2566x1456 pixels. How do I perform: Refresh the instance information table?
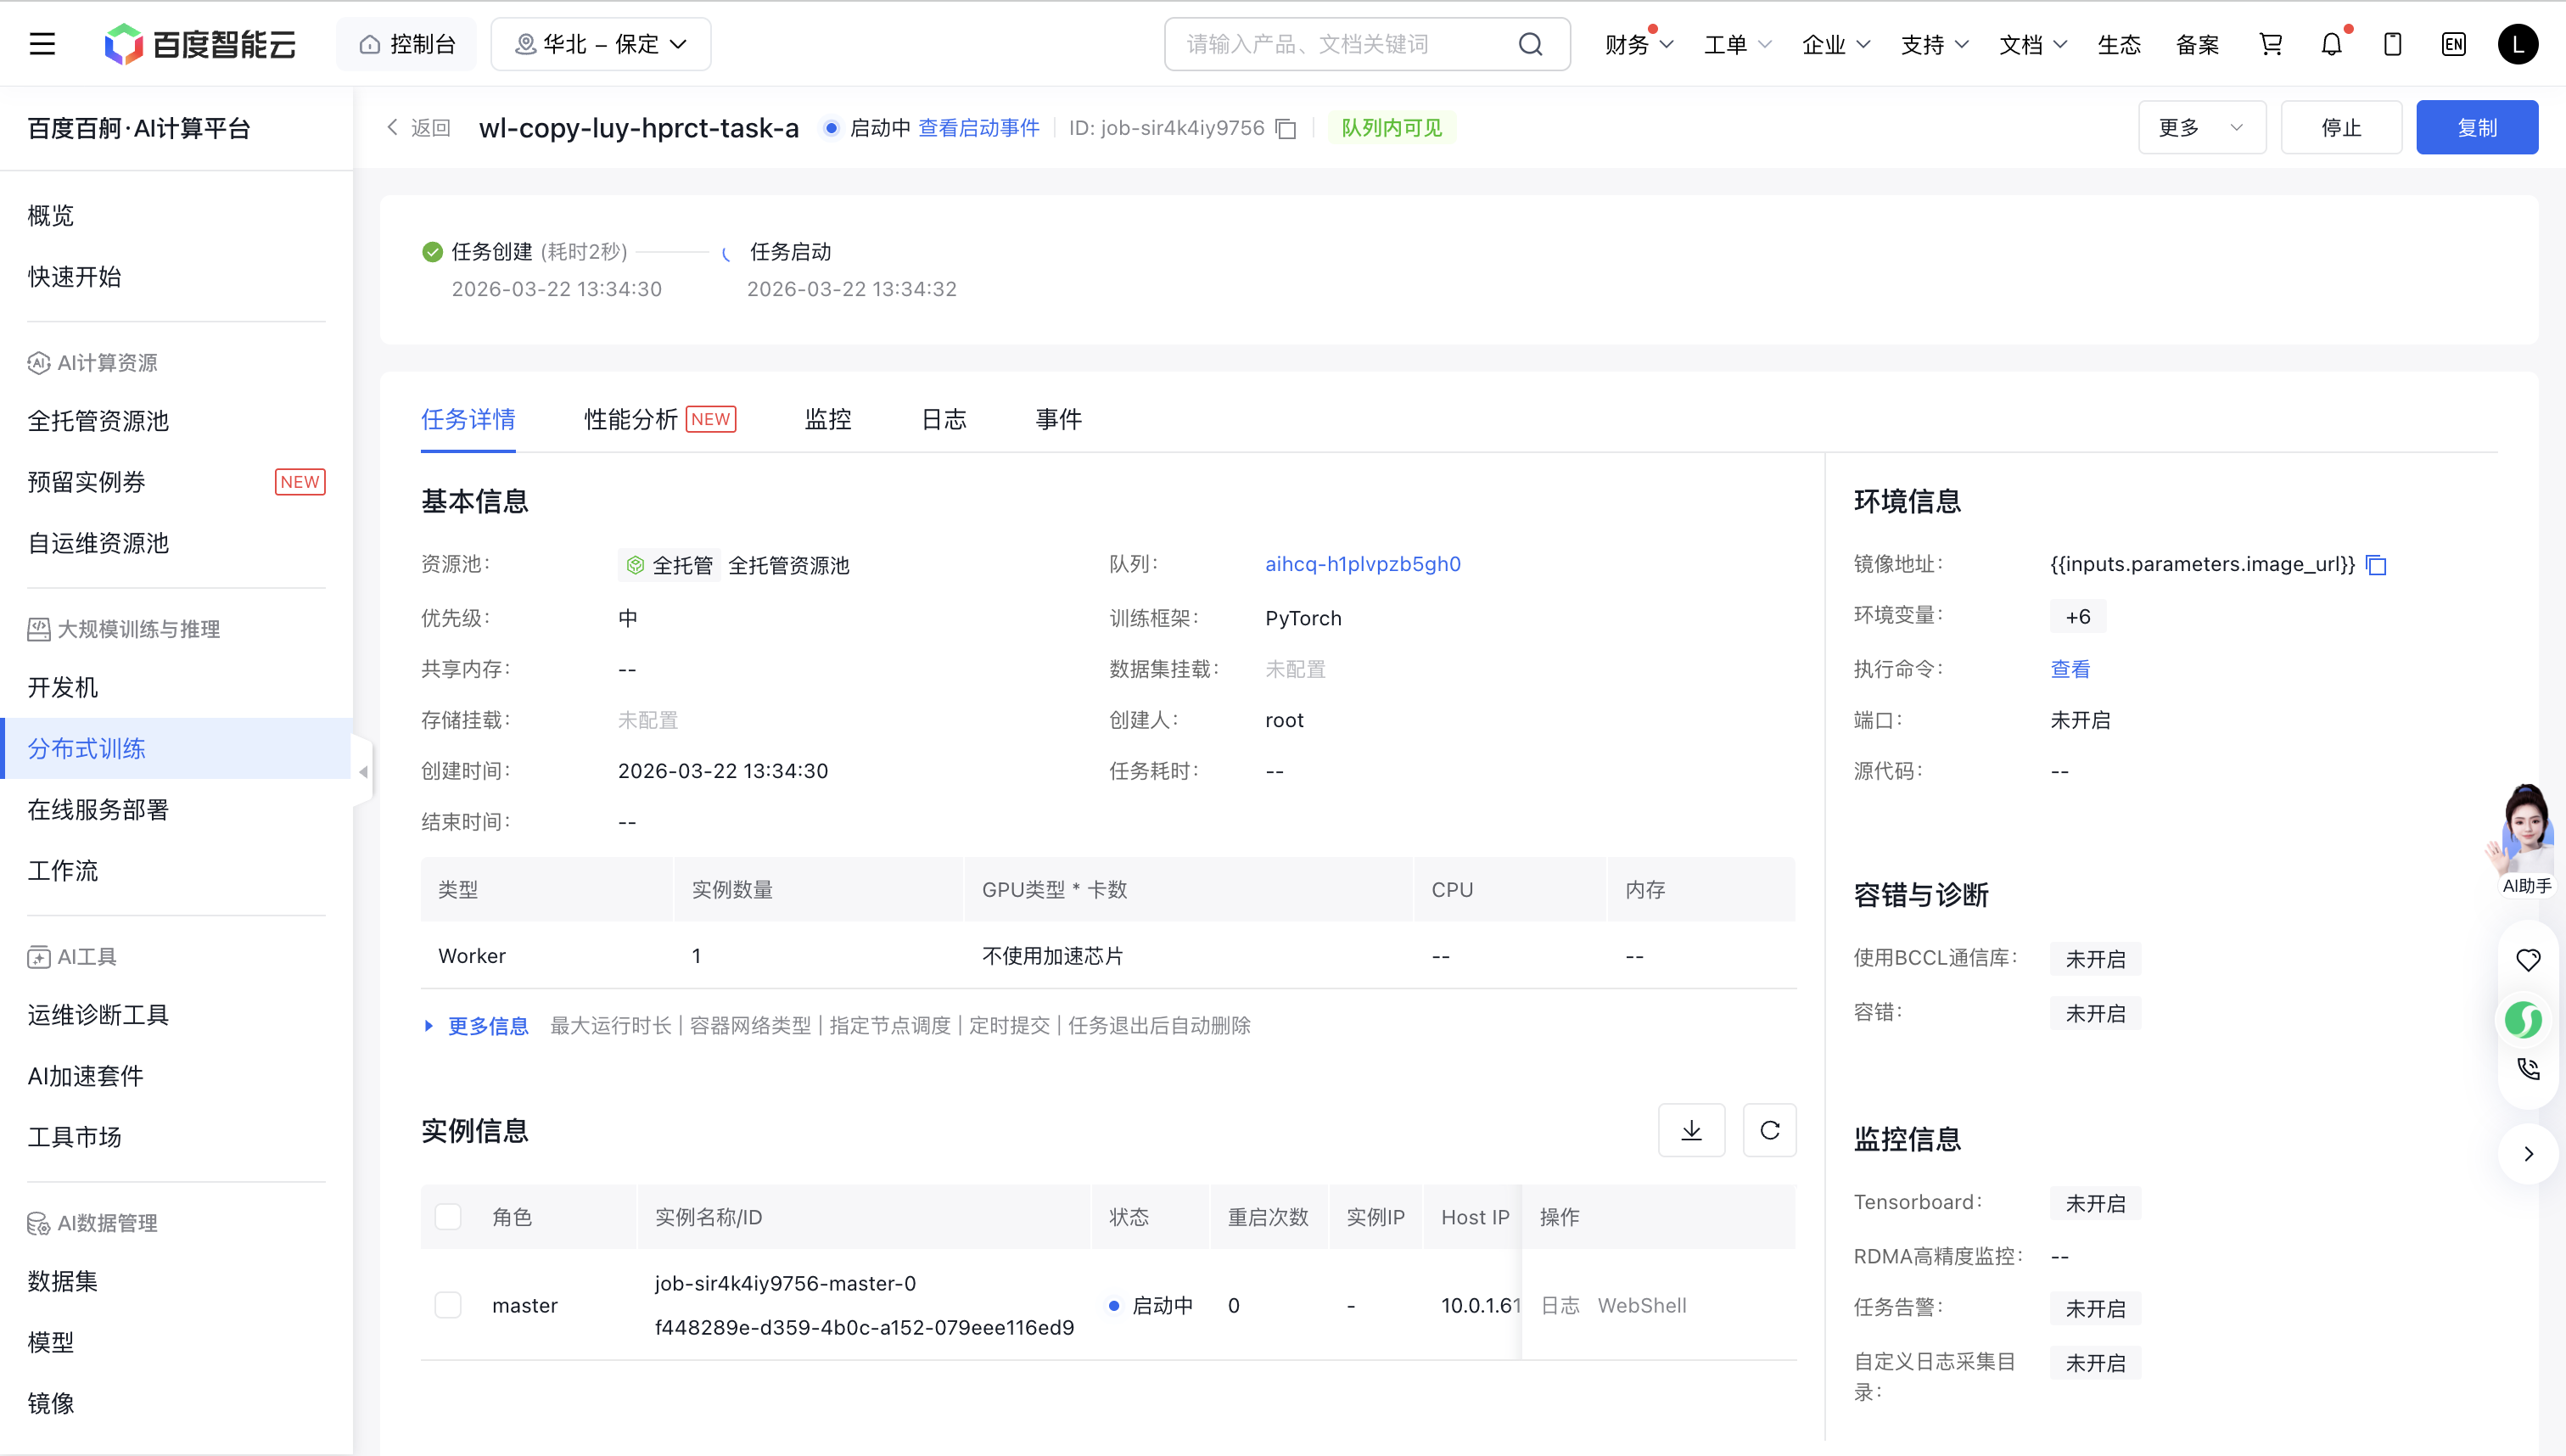1769,1130
